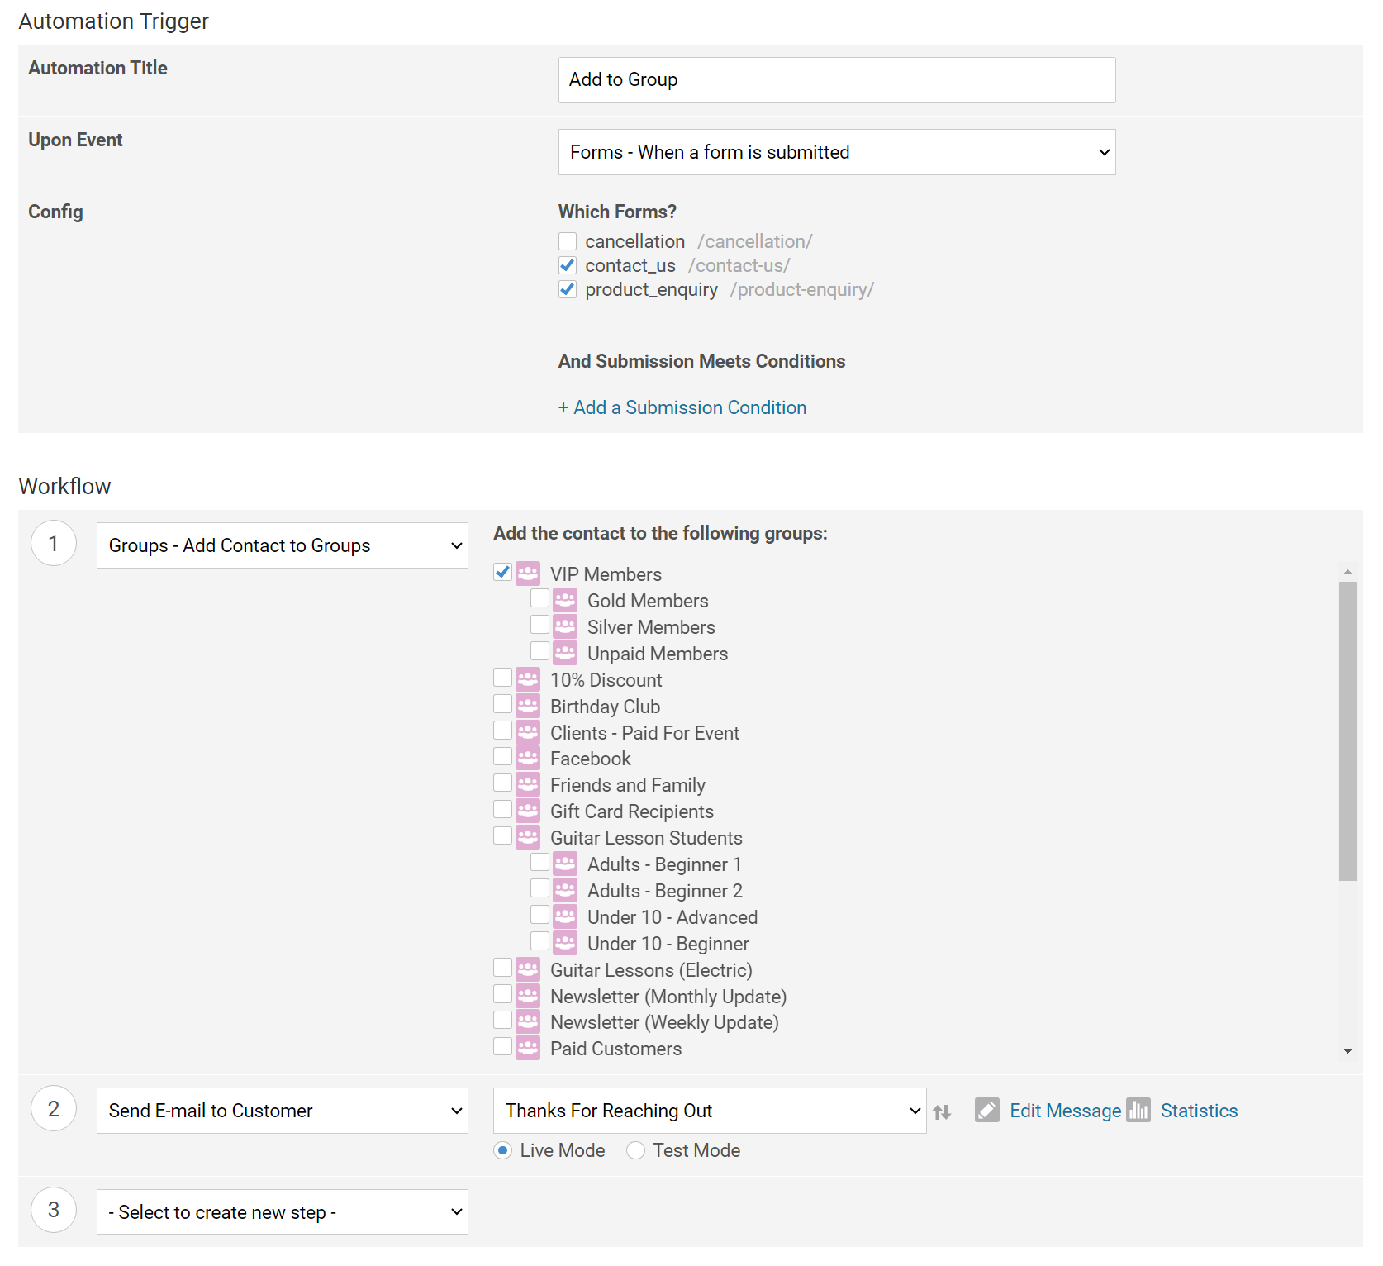Click into the Automation Title text field
Image resolution: width=1383 pixels, height=1266 pixels.
[x=836, y=80]
